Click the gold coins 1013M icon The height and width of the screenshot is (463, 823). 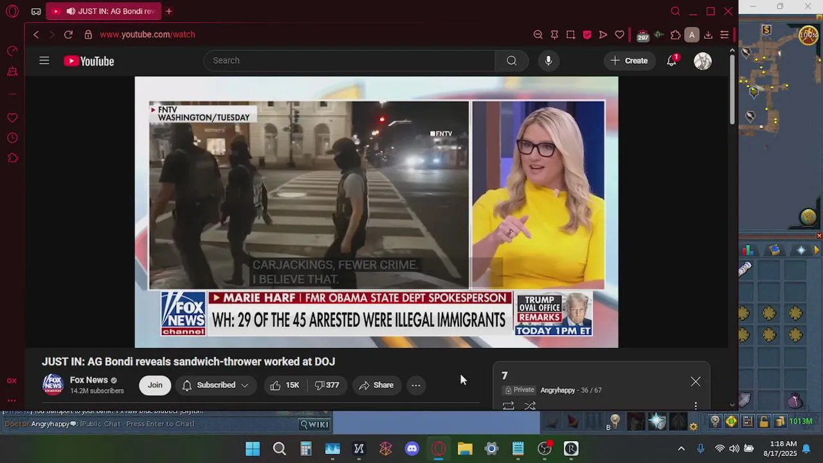780,422
